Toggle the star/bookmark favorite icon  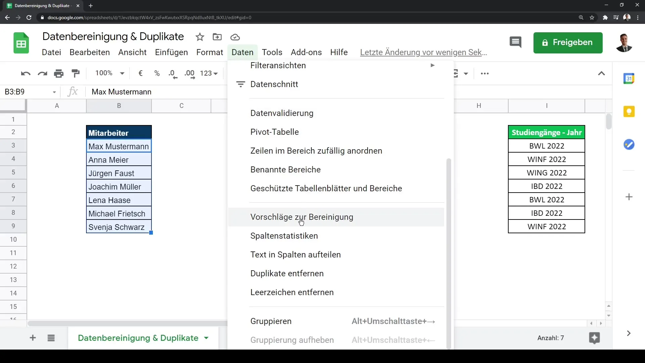[x=200, y=37]
